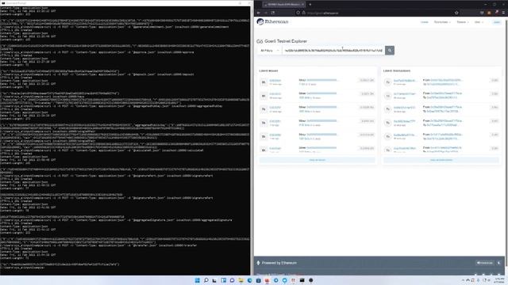508x285 pixels.
Task: Click the Bk icon of the first block row
Action: [x=264, y=82]
